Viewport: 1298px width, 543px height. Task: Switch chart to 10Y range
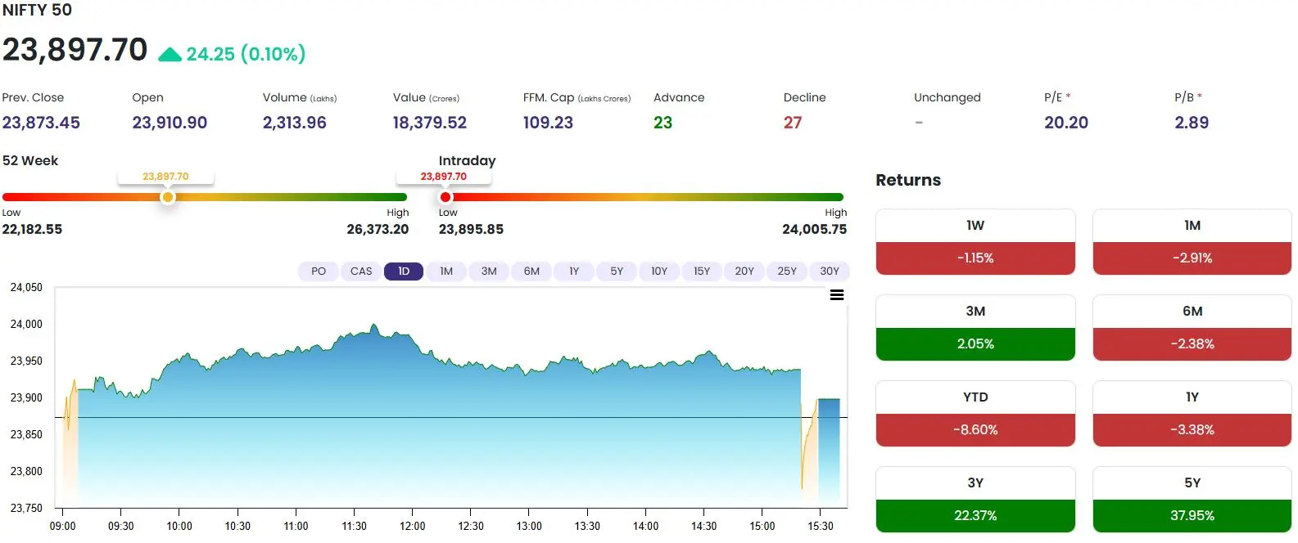[659, 271]
